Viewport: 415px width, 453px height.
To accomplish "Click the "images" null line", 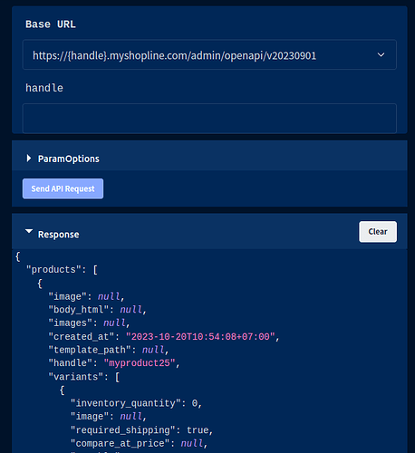I will [89, 323].
